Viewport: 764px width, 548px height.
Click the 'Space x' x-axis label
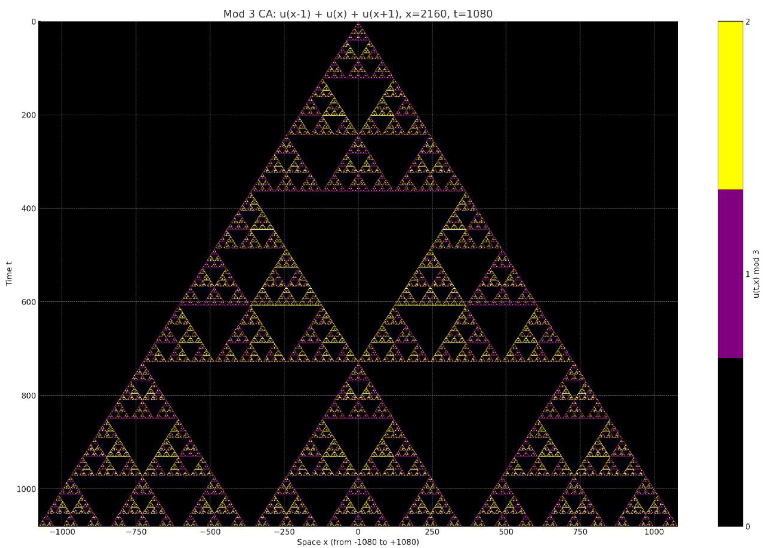click(358, 542)
